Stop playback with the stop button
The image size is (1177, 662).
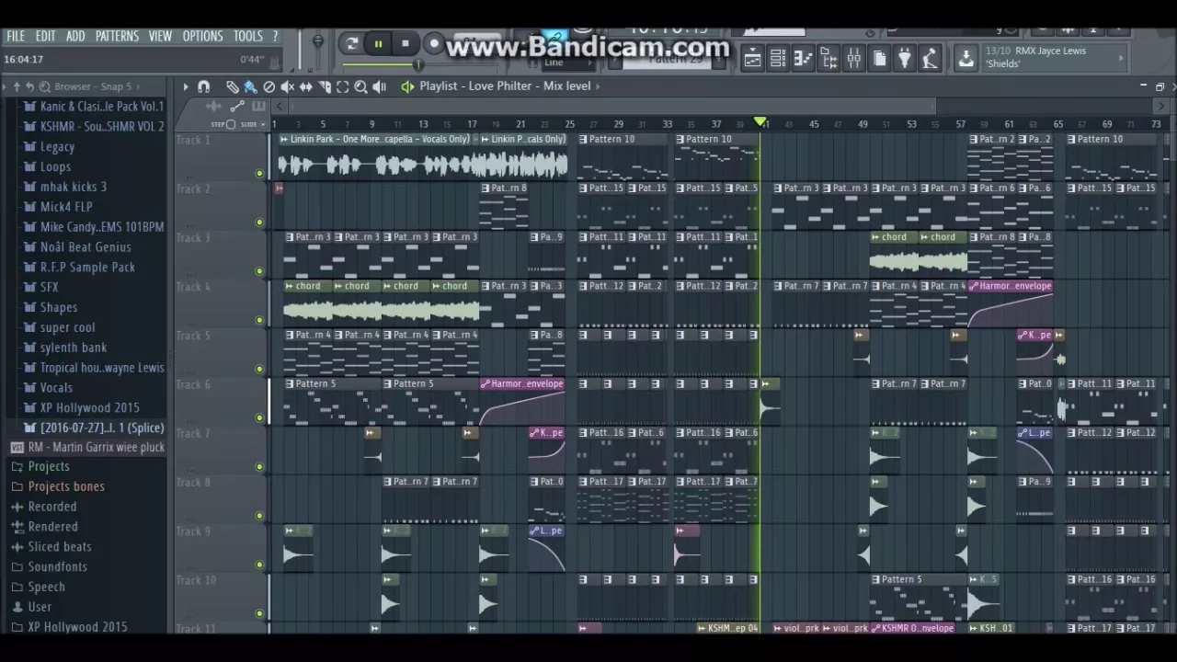coord(406,43)
